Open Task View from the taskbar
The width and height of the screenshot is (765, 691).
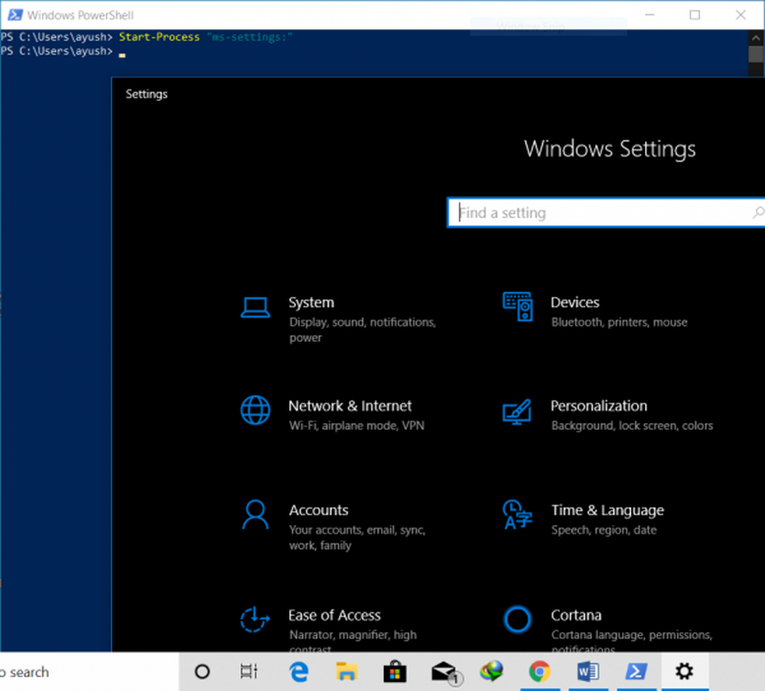tap(249, 672)
